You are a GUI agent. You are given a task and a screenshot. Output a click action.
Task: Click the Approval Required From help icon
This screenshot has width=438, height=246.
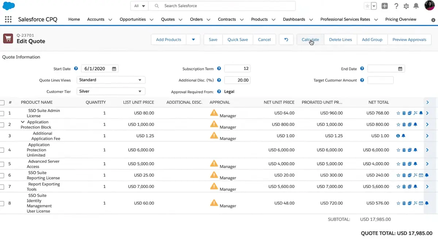[219, 92]
